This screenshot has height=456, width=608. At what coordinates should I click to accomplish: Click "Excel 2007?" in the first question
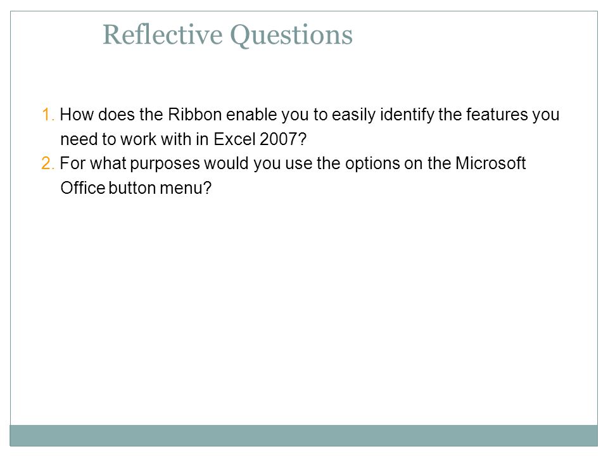[260, 139]
